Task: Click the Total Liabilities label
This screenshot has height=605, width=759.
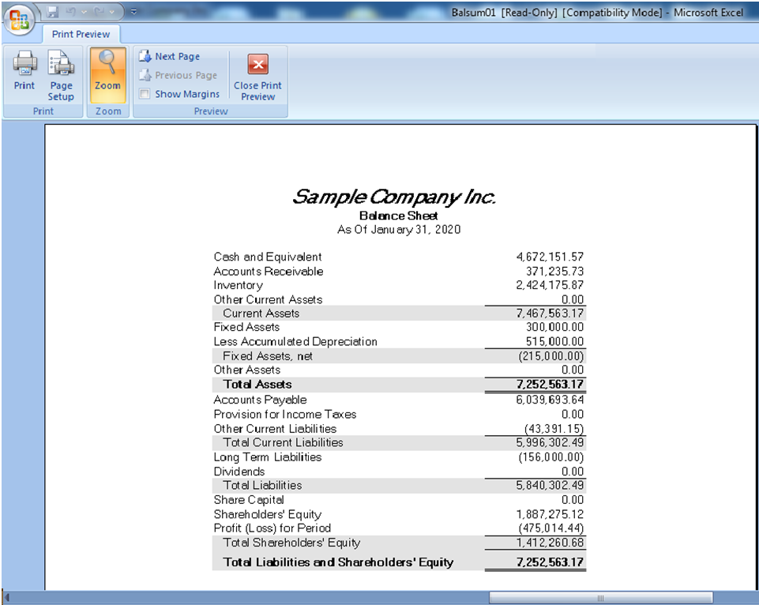Action: 262,485
